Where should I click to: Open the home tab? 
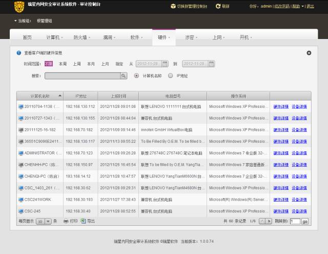pyautogui.click(x=27, y=37)
